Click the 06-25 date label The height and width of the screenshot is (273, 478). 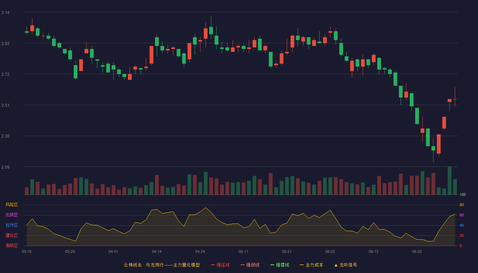[417, 252]
